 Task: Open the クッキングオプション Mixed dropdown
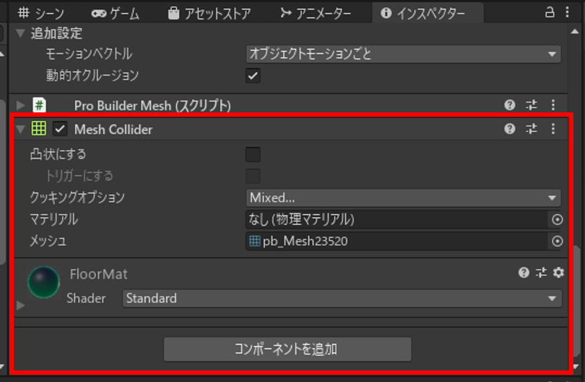click(x=403, y=198)
